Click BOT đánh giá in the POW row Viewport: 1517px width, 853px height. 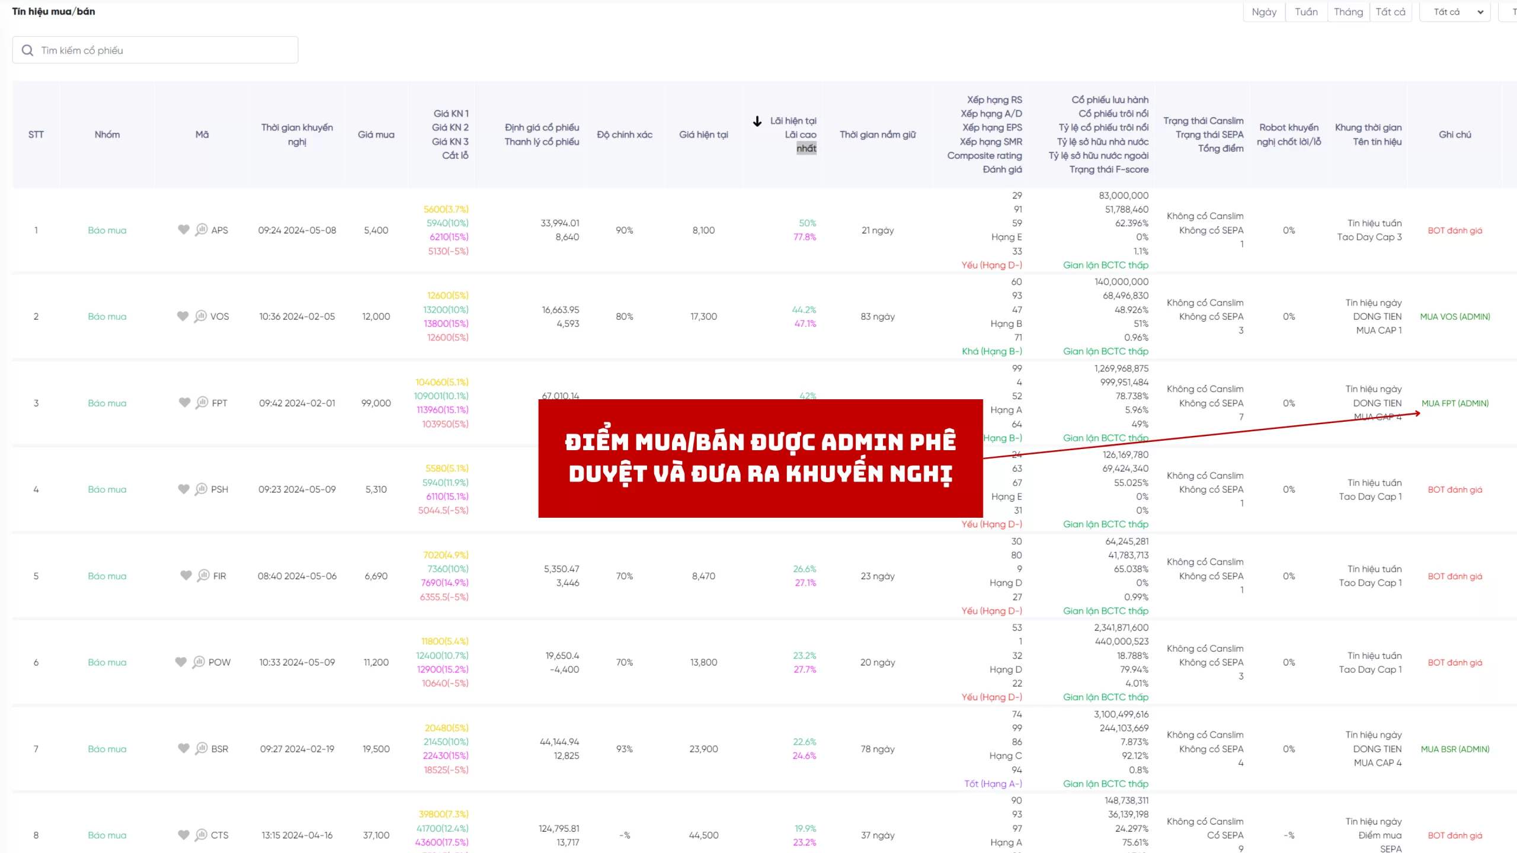1455,663
